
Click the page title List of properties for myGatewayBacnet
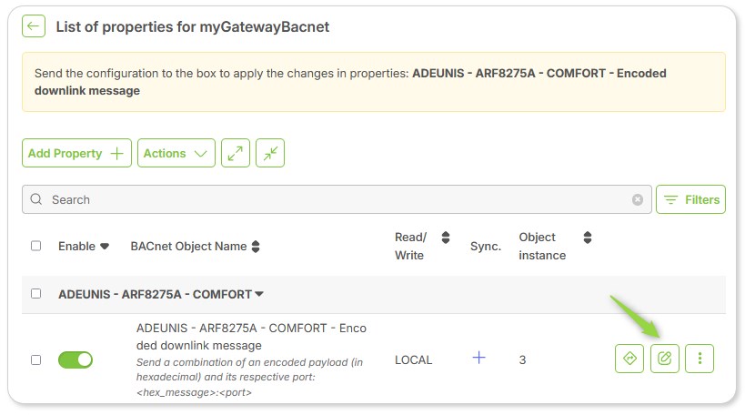193,26
